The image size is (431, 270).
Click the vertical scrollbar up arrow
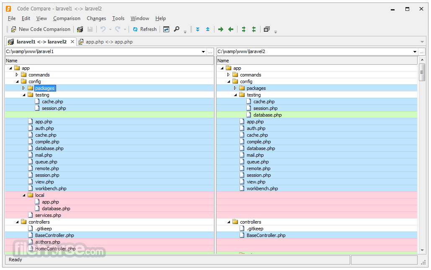(422, 60)
